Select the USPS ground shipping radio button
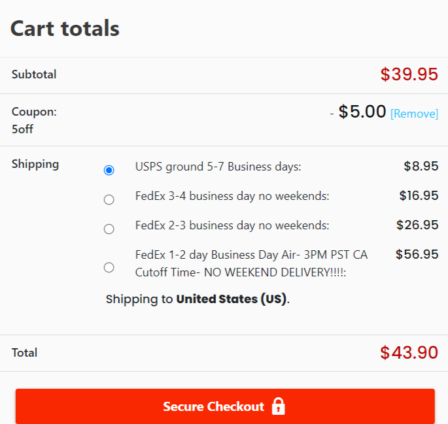Image resolution: width=448 pixels, height=424 pixels. click(x=109, y=170)
